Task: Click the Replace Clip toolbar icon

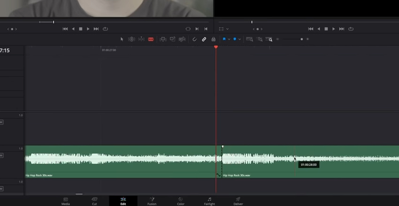Action: pyautogui.click(x=182, y=39)
